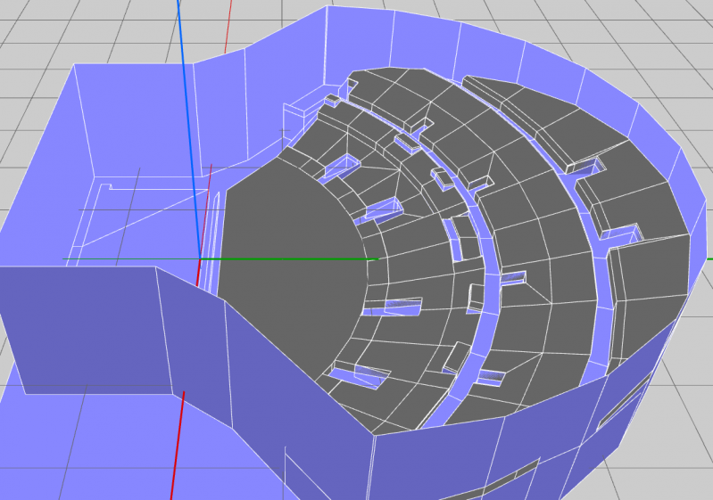Click the green horizontal axis line

(x=289, y=258)
